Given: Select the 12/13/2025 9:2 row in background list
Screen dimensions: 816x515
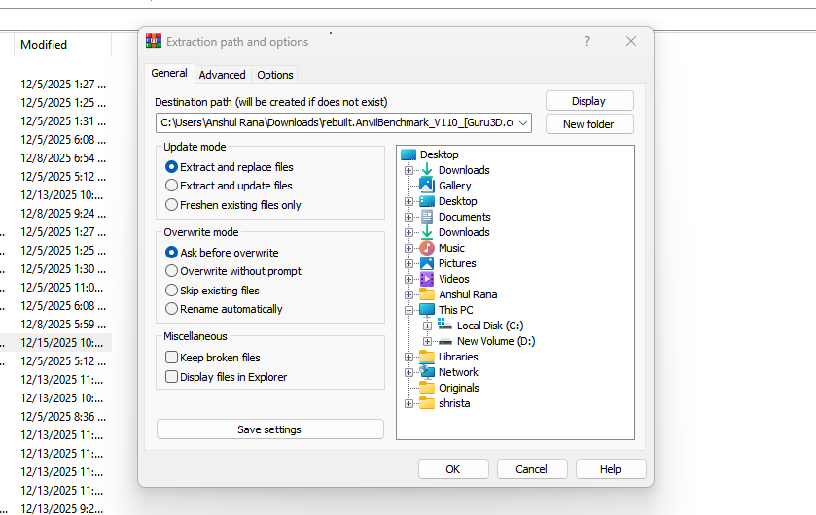Looking at the screenshot, I should coord(61,509).
